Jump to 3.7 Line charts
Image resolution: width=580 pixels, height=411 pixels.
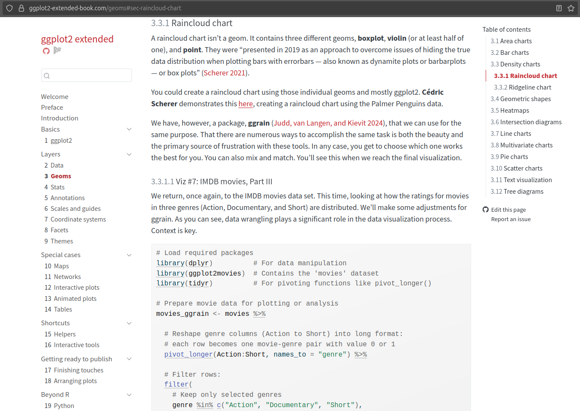[x=511, y=134]
